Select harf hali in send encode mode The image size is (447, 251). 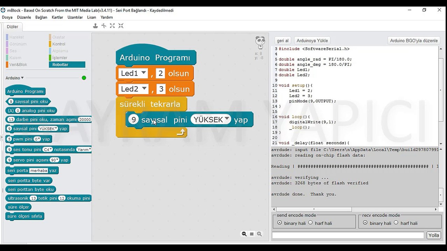(x=310, y=223)
